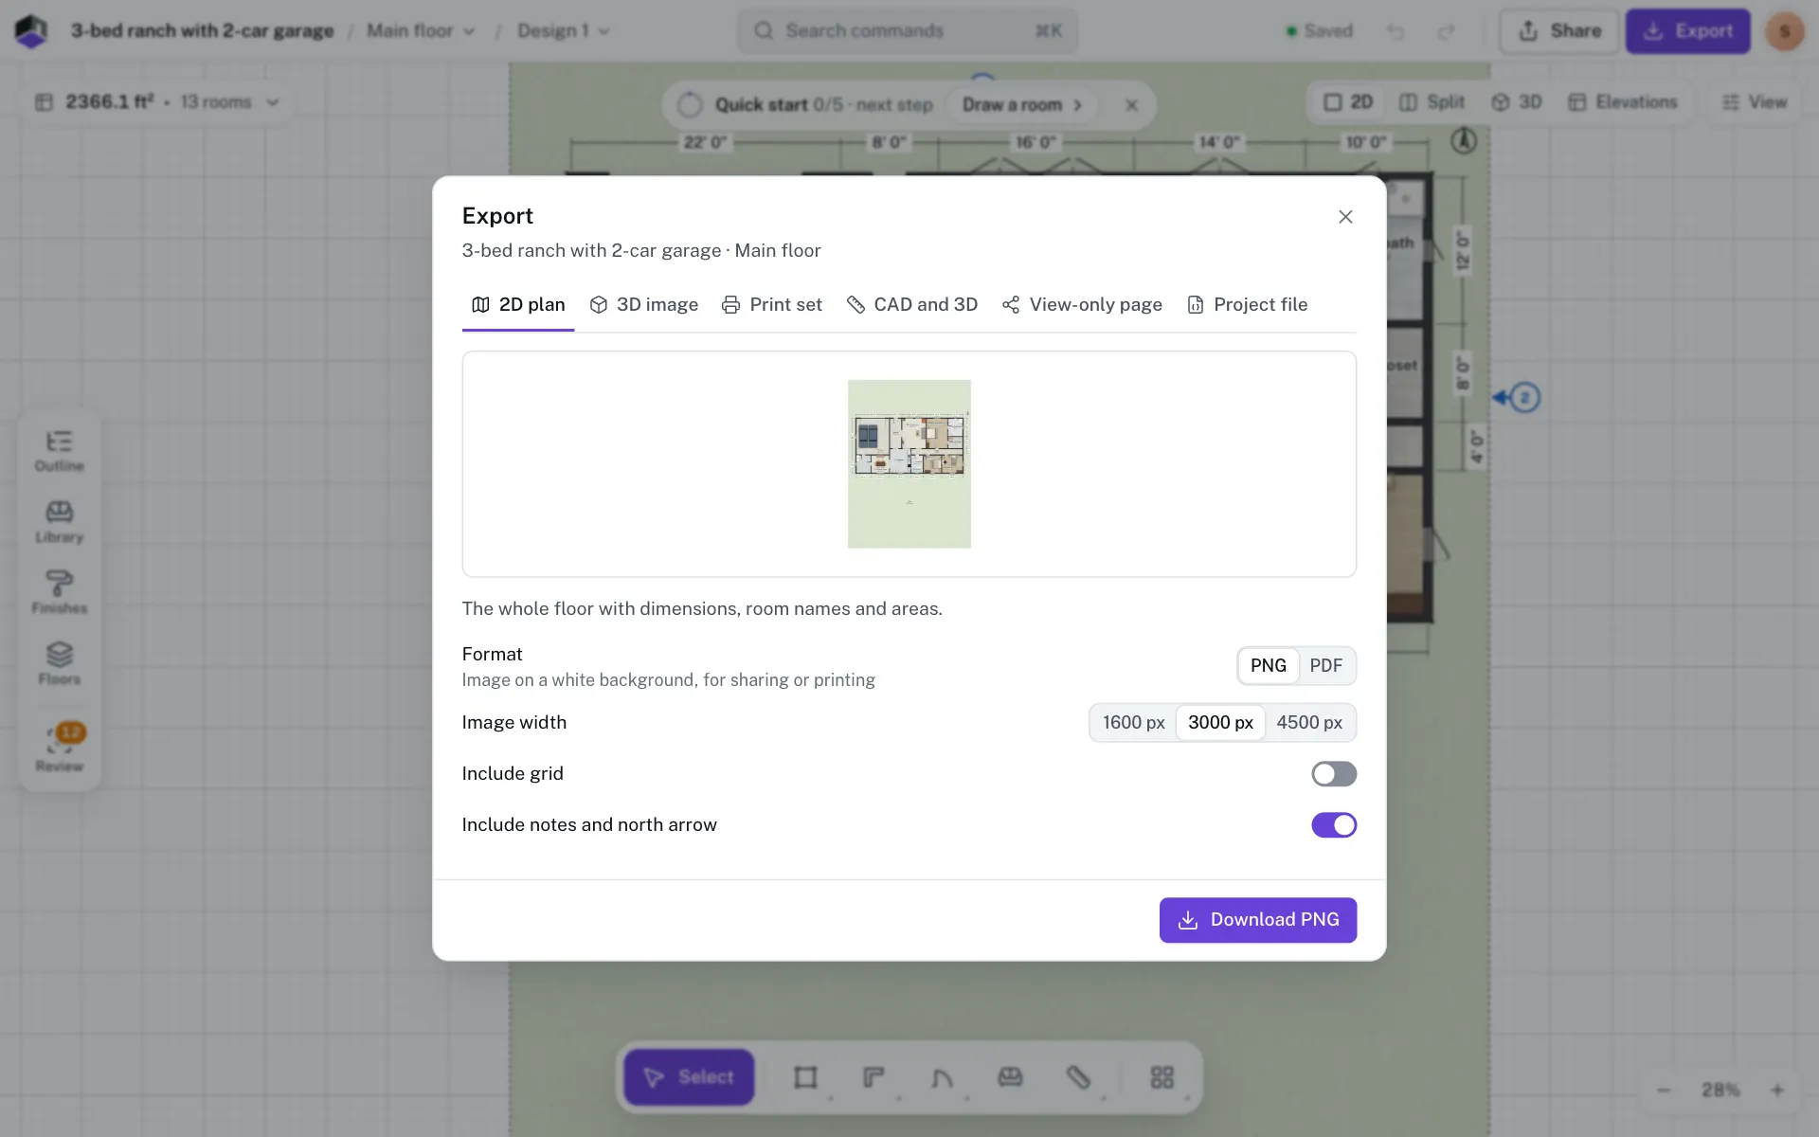The height and width of the screenshot is (1137, 1819).
Task: Click the Download PNG button
Action: coord(1258,920)
